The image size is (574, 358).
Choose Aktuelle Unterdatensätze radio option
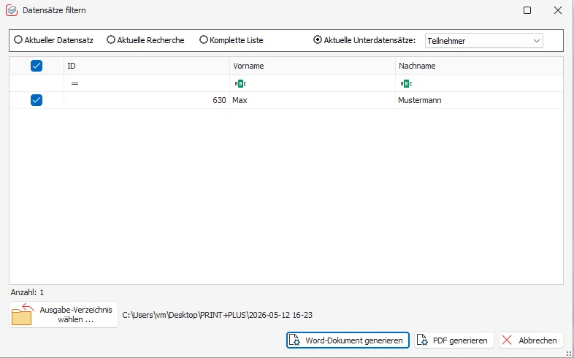318,39
